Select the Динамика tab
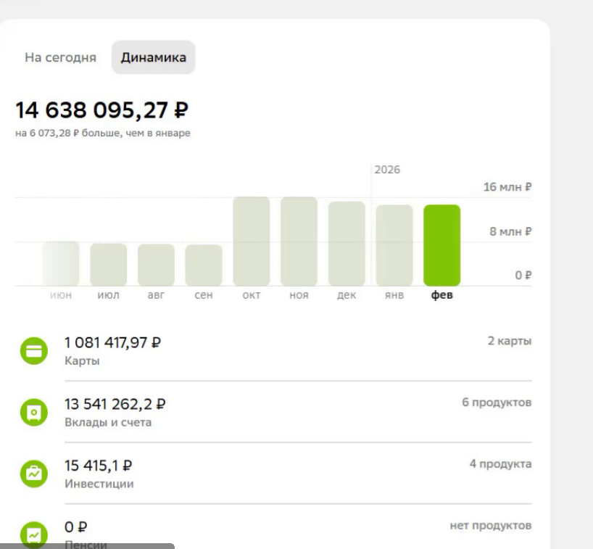 pyautogui.click(x=153, y=58)
